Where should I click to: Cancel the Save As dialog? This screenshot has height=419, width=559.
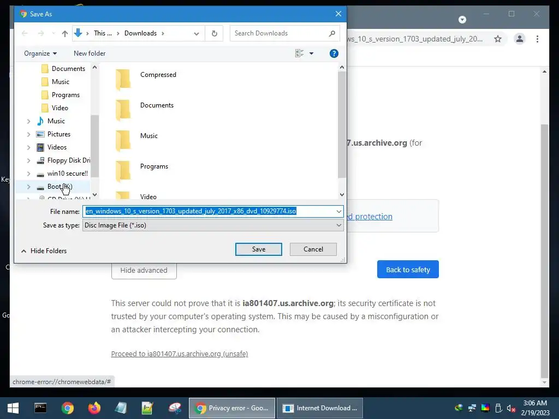click(313, 249)
